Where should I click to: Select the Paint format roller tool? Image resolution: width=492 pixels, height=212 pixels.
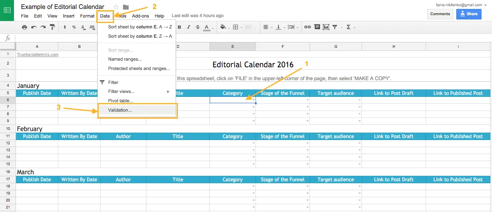(52, 27)
